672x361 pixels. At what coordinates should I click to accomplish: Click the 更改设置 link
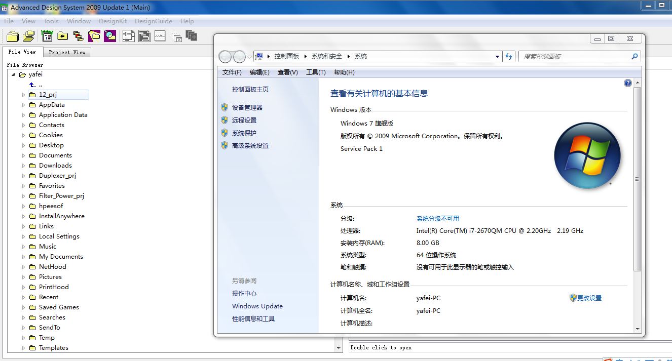click(589, 298)
